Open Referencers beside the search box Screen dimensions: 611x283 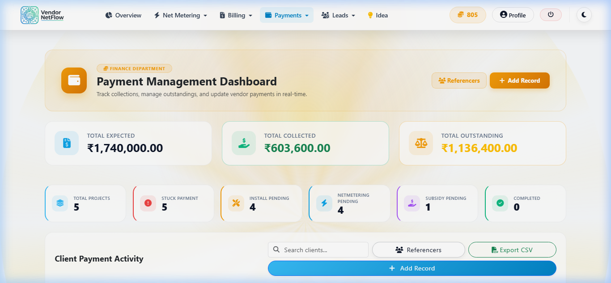(x=419, y=250)
